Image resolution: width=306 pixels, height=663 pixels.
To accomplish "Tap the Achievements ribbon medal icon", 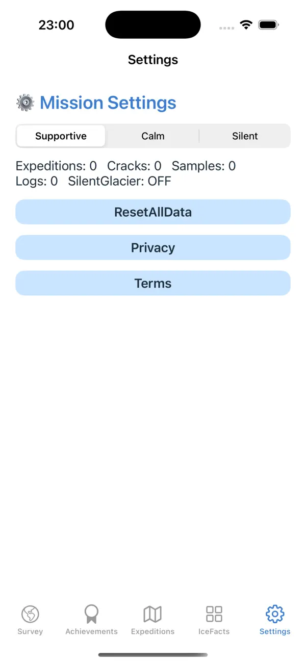I will tap(91, 614).
